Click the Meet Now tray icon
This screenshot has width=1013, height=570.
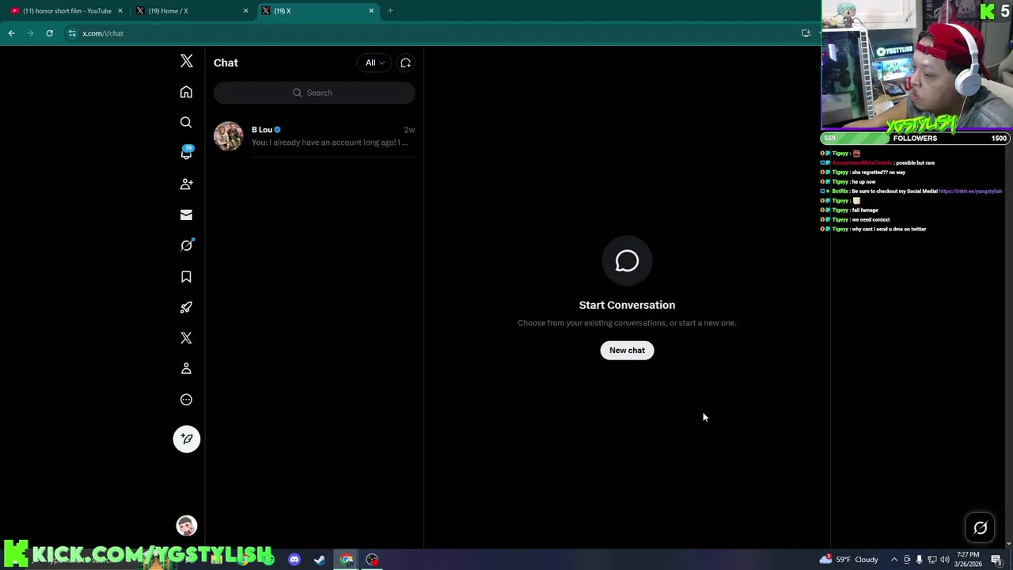tap(907, 560)
